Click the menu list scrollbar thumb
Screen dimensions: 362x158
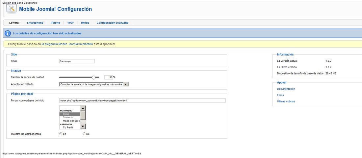83,115
